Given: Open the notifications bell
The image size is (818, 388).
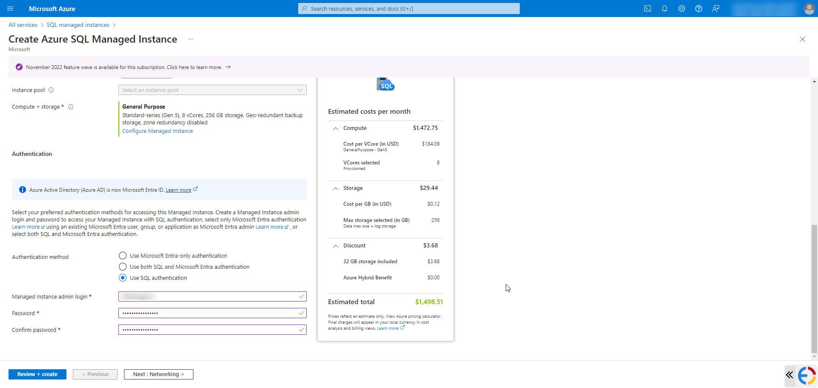Looking at the screenshot, I should (x=665, y=9).
